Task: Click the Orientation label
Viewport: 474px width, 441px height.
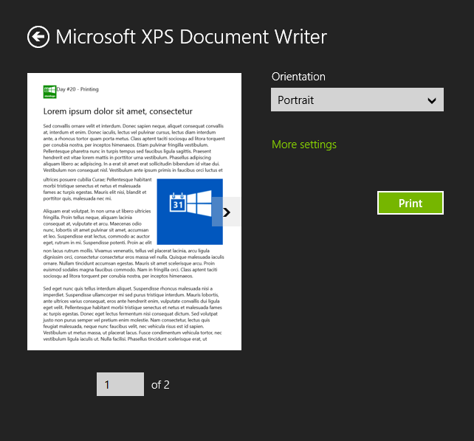Action: point(298,77)
